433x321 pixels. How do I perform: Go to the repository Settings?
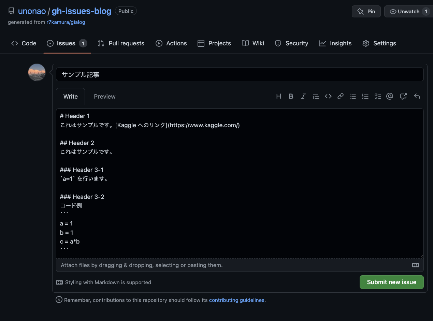click(379, 43)
